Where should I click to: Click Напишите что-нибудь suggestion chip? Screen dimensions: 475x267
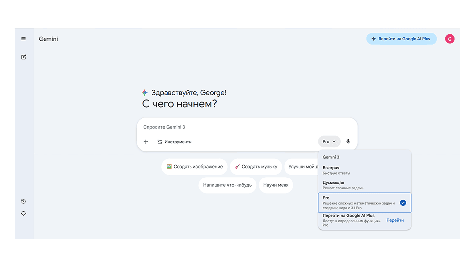[x=228, y=185]
